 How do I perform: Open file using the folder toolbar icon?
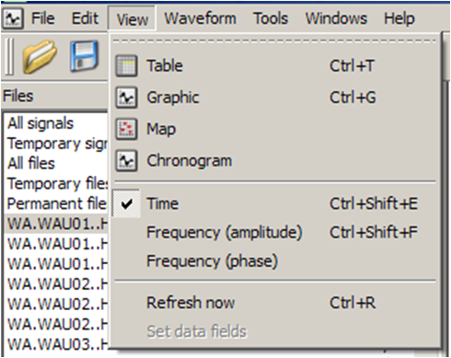tap(40, 56)
